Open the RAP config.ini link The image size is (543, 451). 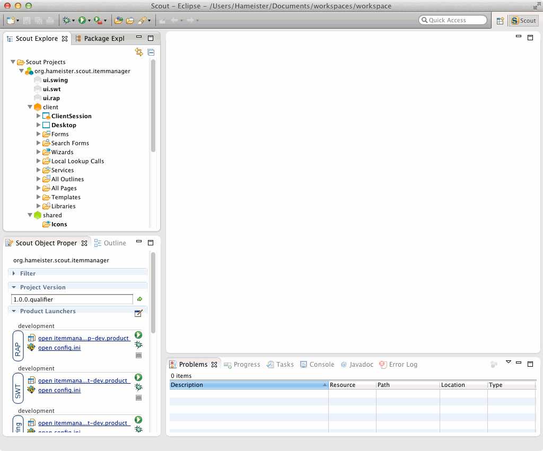tap(59, 348)
